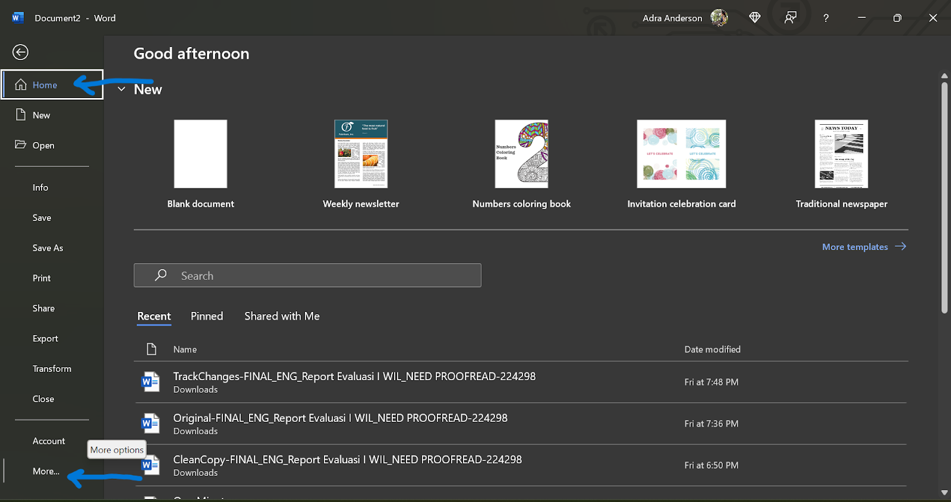The width and height of the screenshot is (951, 502).
Task: Click the Adra Anderson account name
Action: (x=672, y=18)
